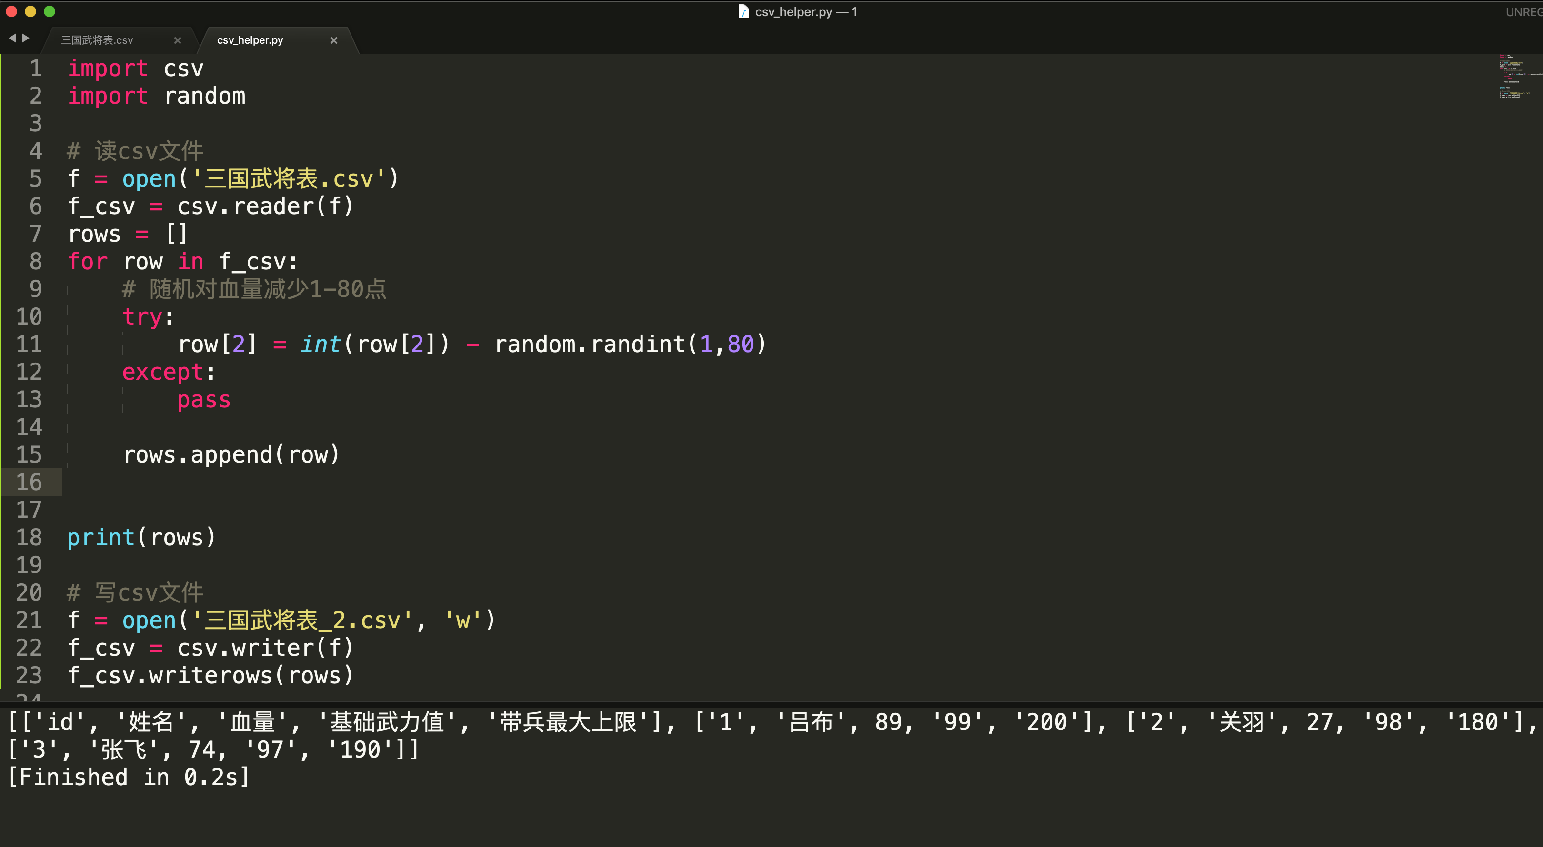
Task: Click the tab back navigation arrow
Action: [x=11, y=39]
